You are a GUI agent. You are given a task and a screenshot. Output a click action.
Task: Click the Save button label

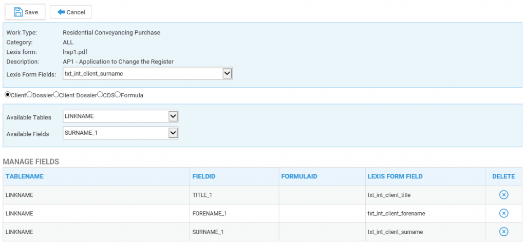31,12
